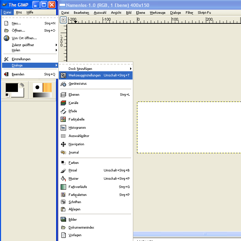Click the globe icon for Von Ort öffnen
The height and width of the screenshot is (241, 241).
tap(7, 38)
